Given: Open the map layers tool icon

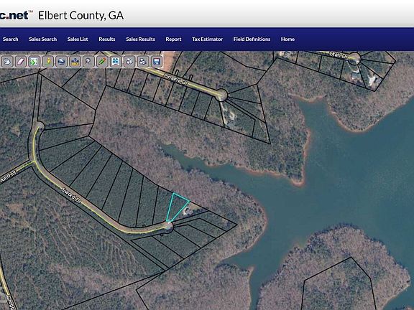Looking at the screenshot, I should (x=61, y=62).
